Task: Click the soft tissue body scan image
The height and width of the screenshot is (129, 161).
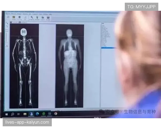Action: point(70,66)
